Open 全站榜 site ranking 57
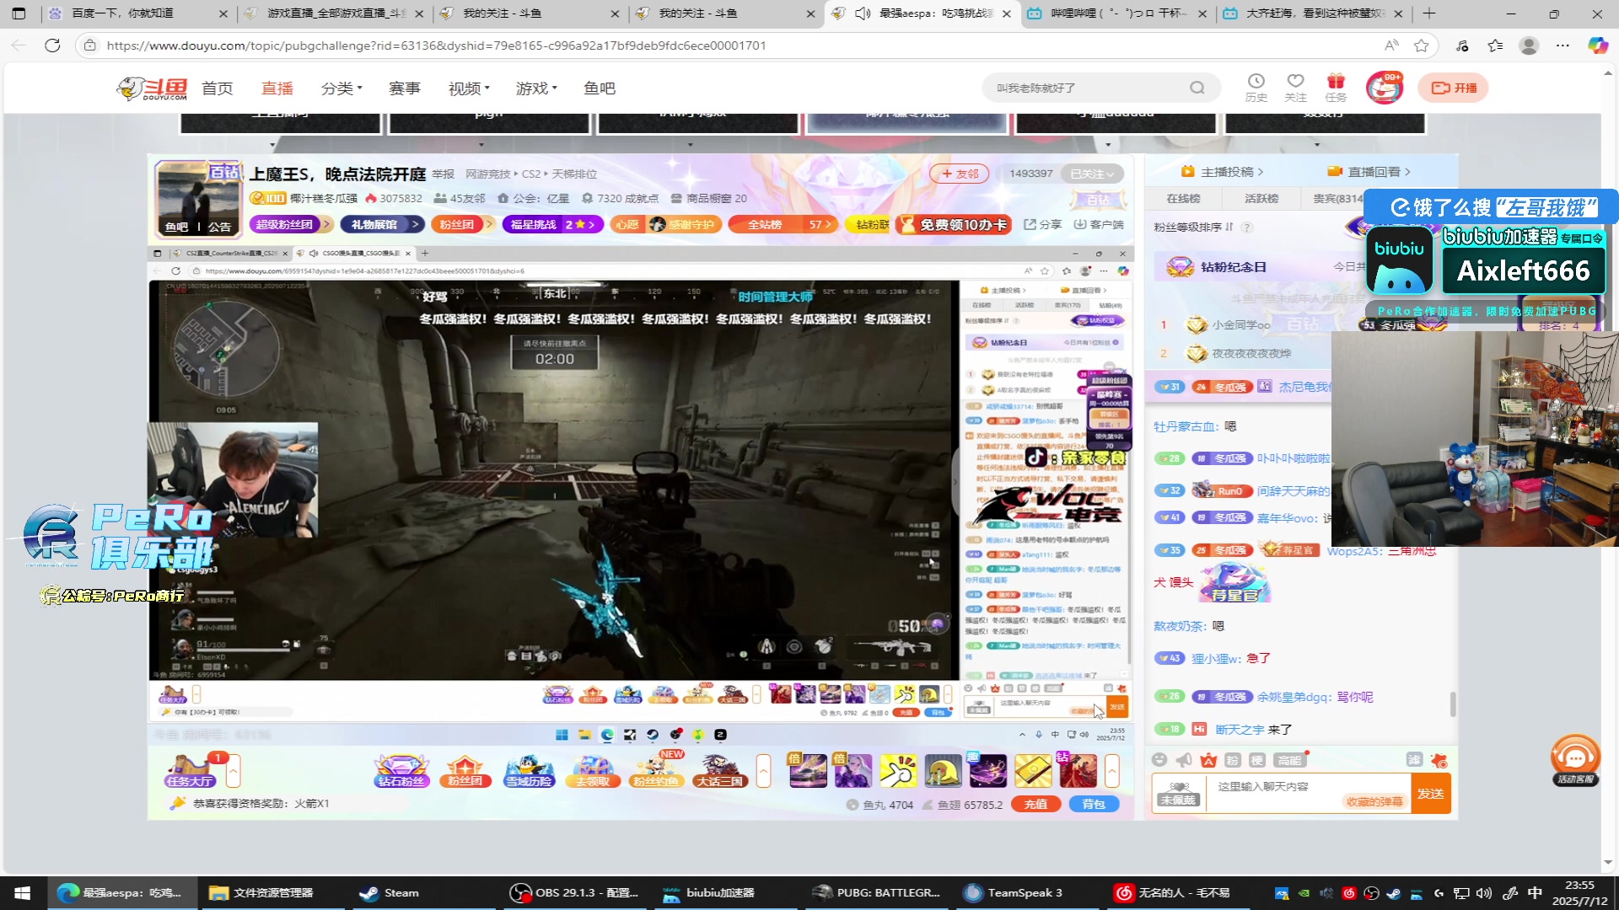1619x910 pixels. click(x=783, y=224)
